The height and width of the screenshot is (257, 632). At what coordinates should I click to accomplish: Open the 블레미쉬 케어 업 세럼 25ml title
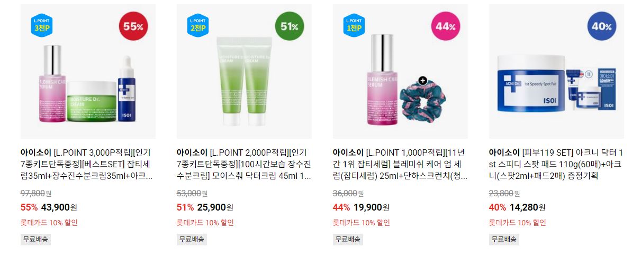coord(400,164)
